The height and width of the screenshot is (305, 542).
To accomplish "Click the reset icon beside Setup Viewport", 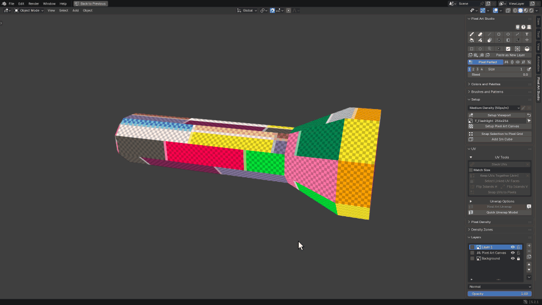I will (529, 115).
